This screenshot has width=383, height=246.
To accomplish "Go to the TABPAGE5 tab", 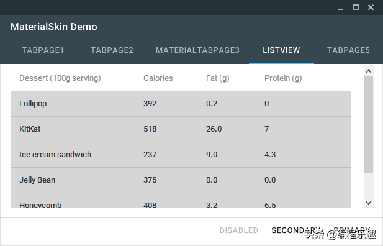I will (348, 50).
